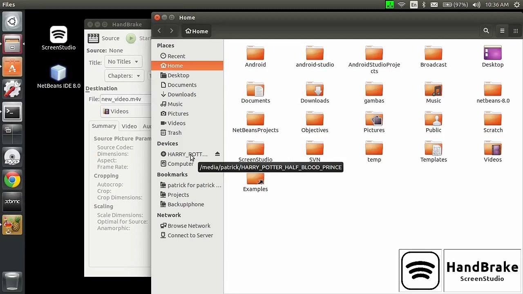Open the Templates folder
Image resolution: width=523 pixels, height=294 pixels.
(434, 151)
